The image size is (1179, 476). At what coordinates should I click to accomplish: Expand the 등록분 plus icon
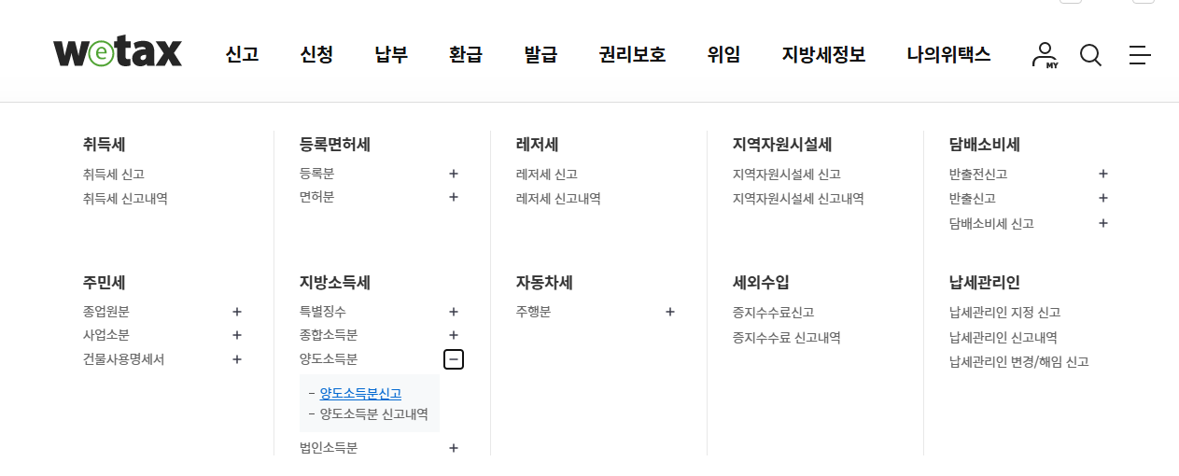[454, 174]
